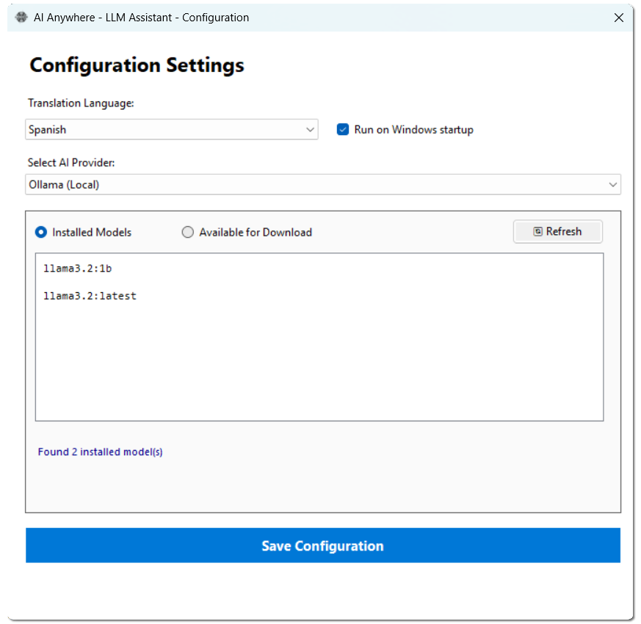Image resolution: width=641 pixels, height=624 pixels.
Task: Click the Installed Models label text
Action: tap(92, 232)
